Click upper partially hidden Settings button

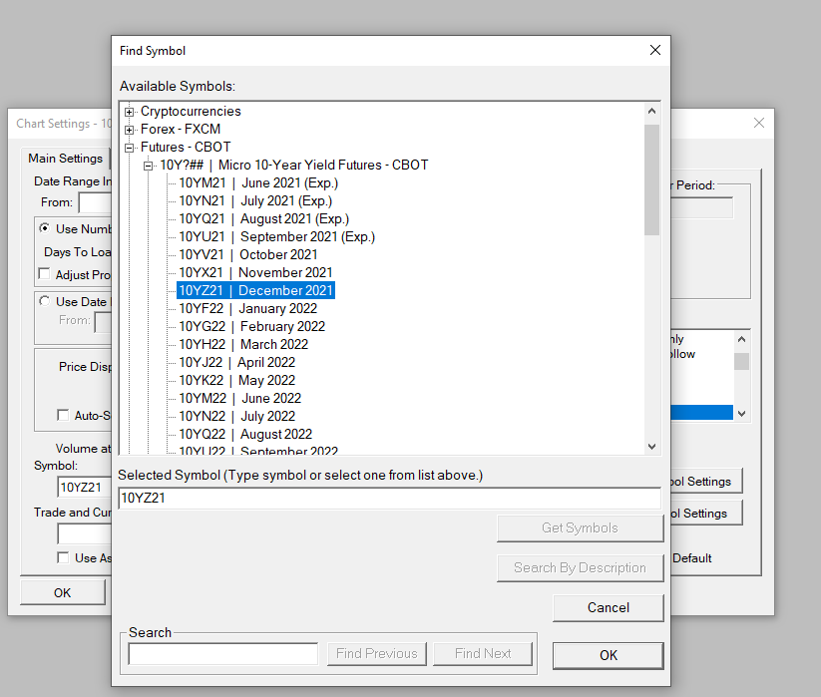(706, 482)
